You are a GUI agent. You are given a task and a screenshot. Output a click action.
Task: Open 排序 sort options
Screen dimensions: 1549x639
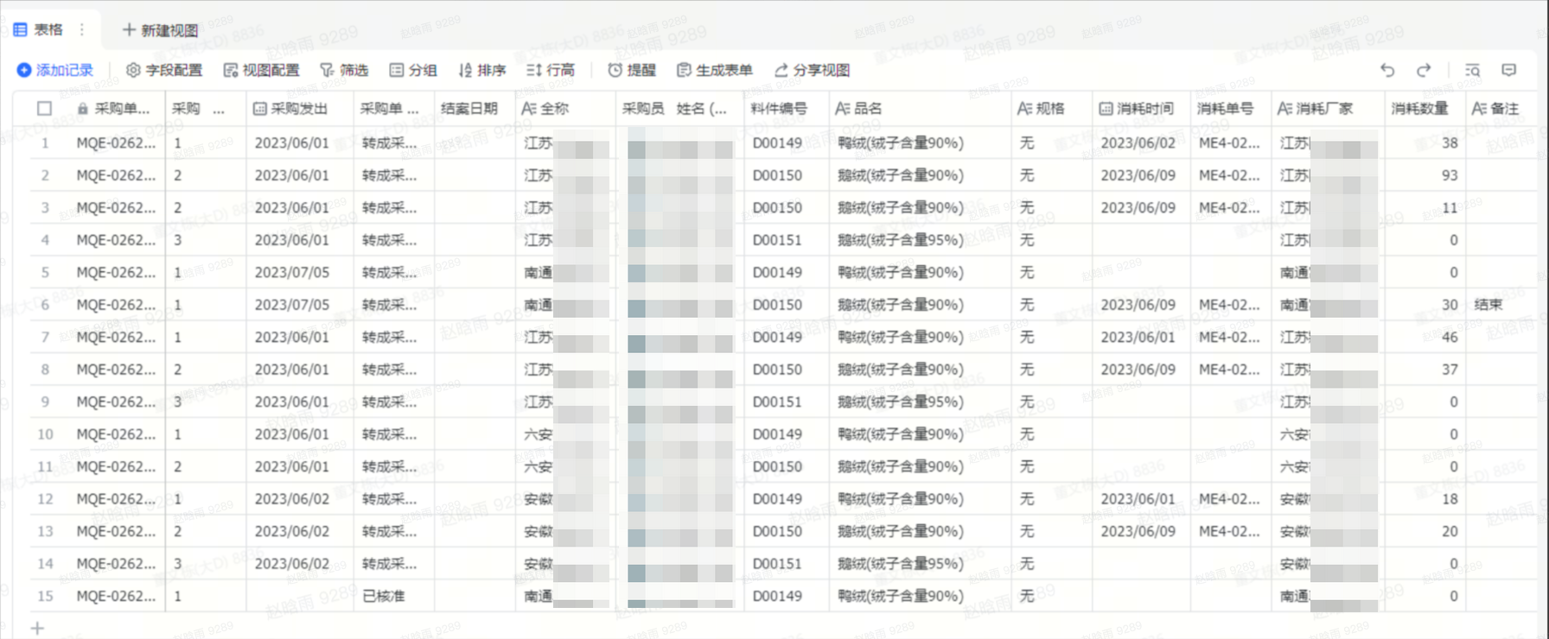tap(481, 70)
